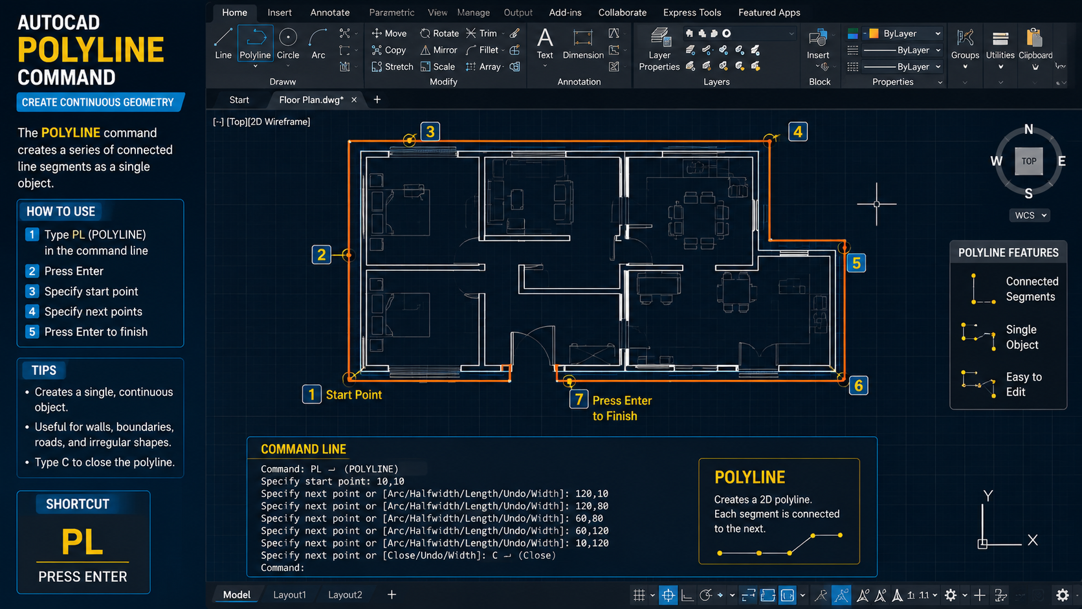
Task: Toggle the grid display in status bar
Action: tap(639, 595)
